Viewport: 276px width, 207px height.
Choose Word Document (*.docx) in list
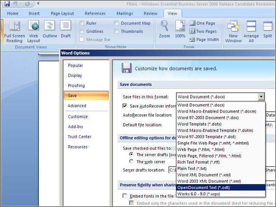tap(221, 105)
